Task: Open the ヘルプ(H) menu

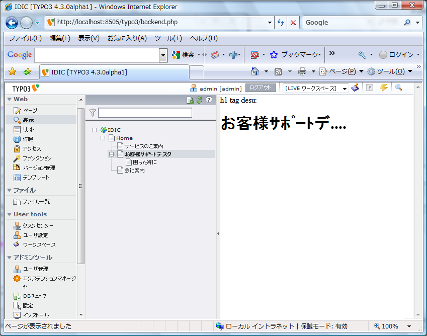Action: 204,38
